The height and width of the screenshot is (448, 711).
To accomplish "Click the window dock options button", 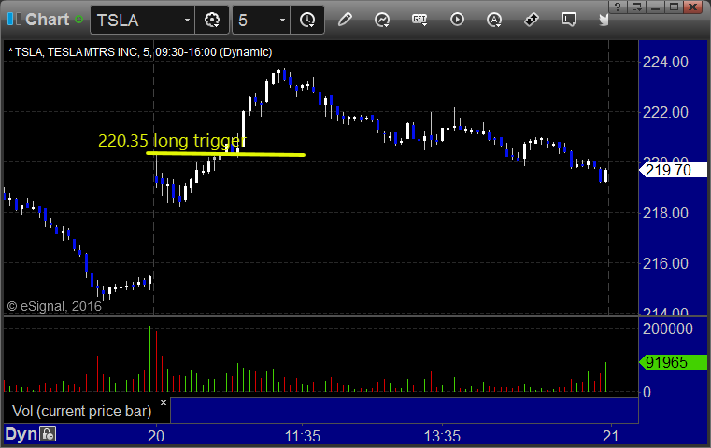I will [x=636, y=7].
